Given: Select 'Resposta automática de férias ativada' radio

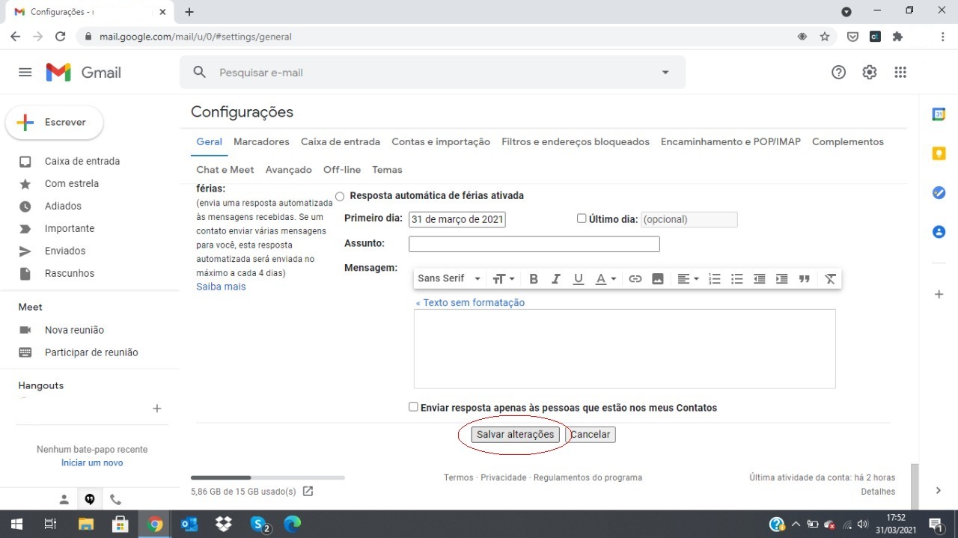Looking at the screenshot, I should point(340,196).
